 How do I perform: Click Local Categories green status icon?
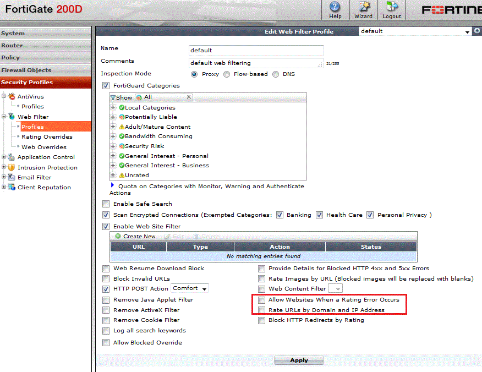pyautogui.click(x=122, y=107)
